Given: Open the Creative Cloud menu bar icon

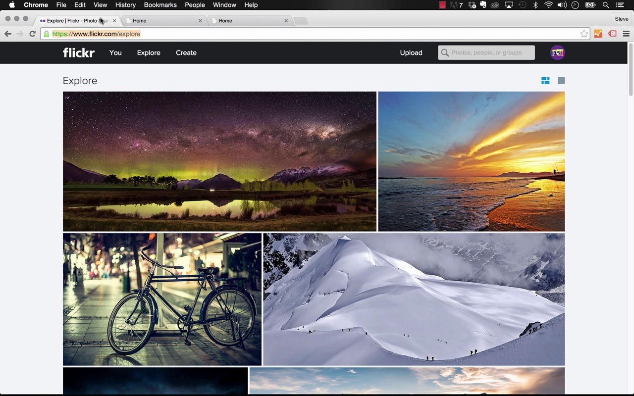Looking at the screenshot, I should pyautogui.click(x=495, y=5).
